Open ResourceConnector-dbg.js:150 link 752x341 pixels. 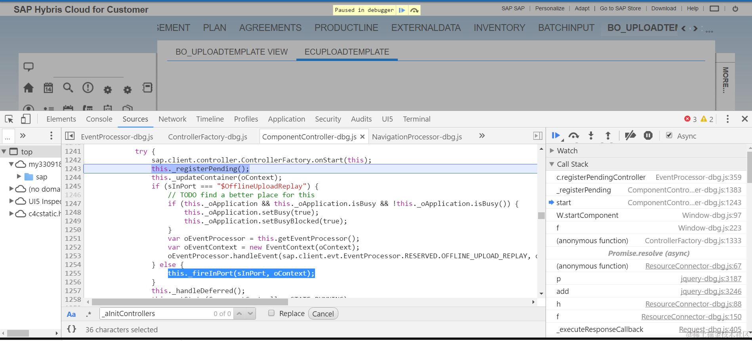[691, 317]
